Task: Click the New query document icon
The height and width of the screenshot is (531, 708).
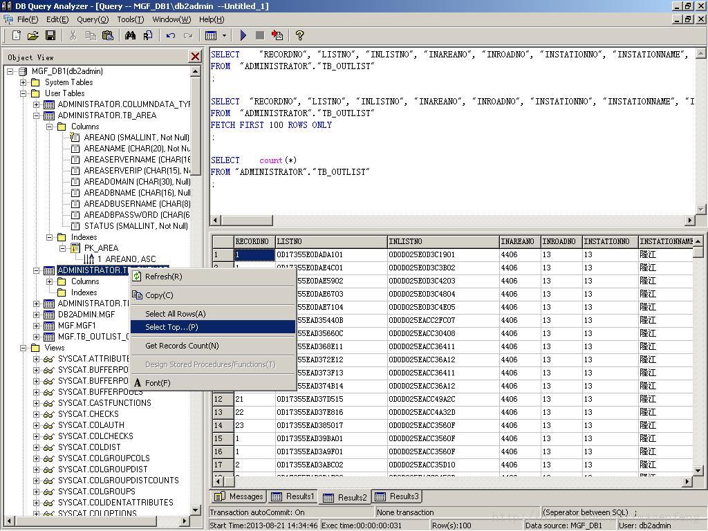Action: pyautogui.click(x=17, y=35)
